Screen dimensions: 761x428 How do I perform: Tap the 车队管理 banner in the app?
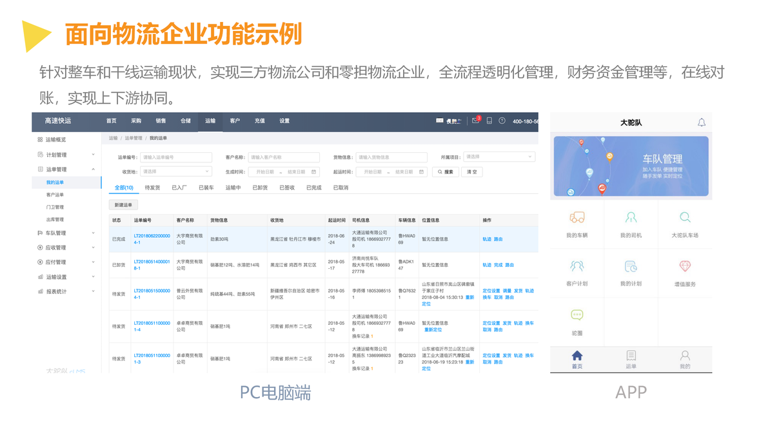click(631, 166)
